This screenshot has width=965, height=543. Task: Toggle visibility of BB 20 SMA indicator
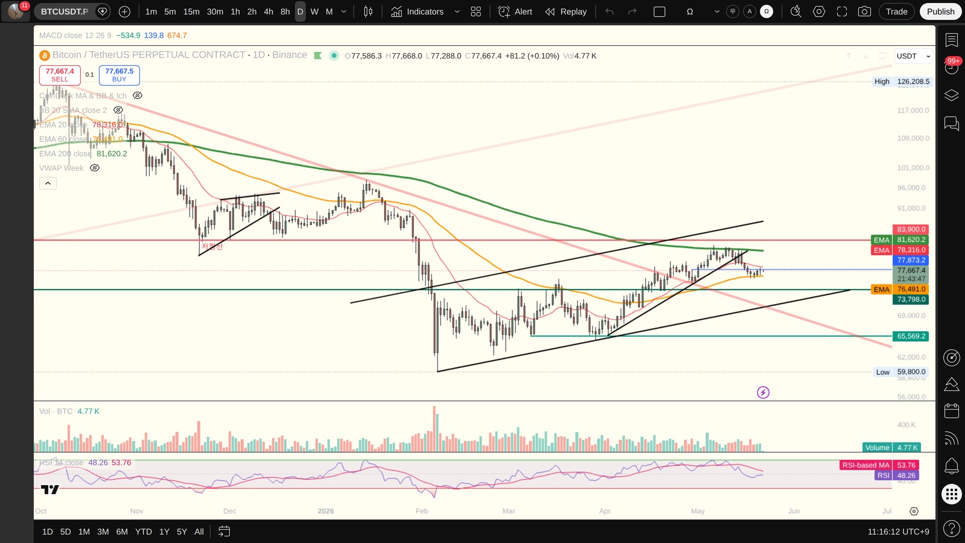[118, 110]
